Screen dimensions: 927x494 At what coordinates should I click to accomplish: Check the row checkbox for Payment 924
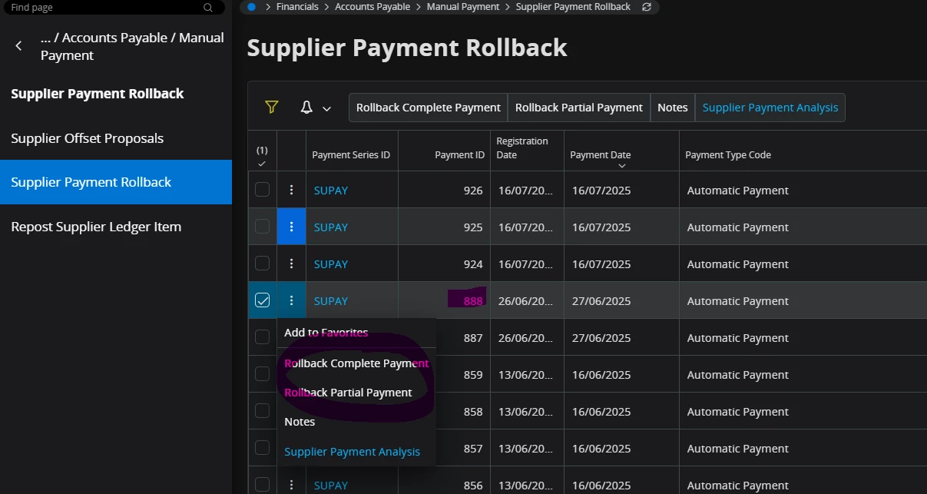(x=262, y=263)
